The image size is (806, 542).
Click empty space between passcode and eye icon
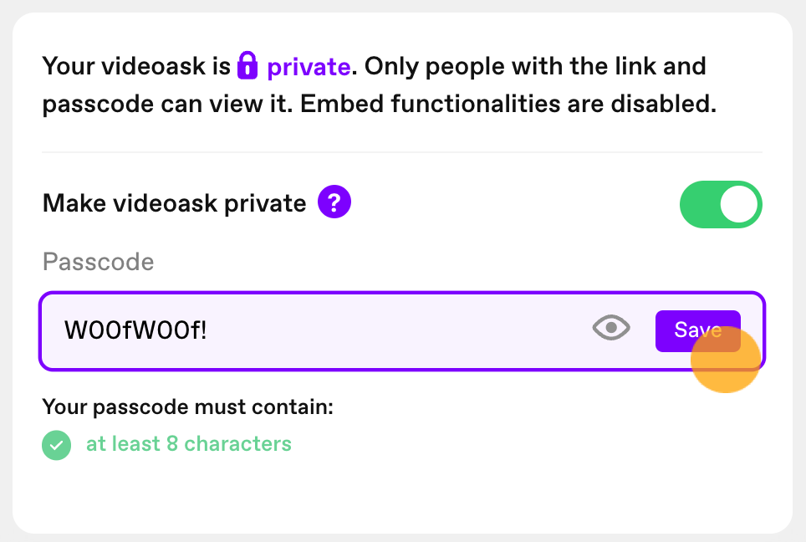coord(398,330)
